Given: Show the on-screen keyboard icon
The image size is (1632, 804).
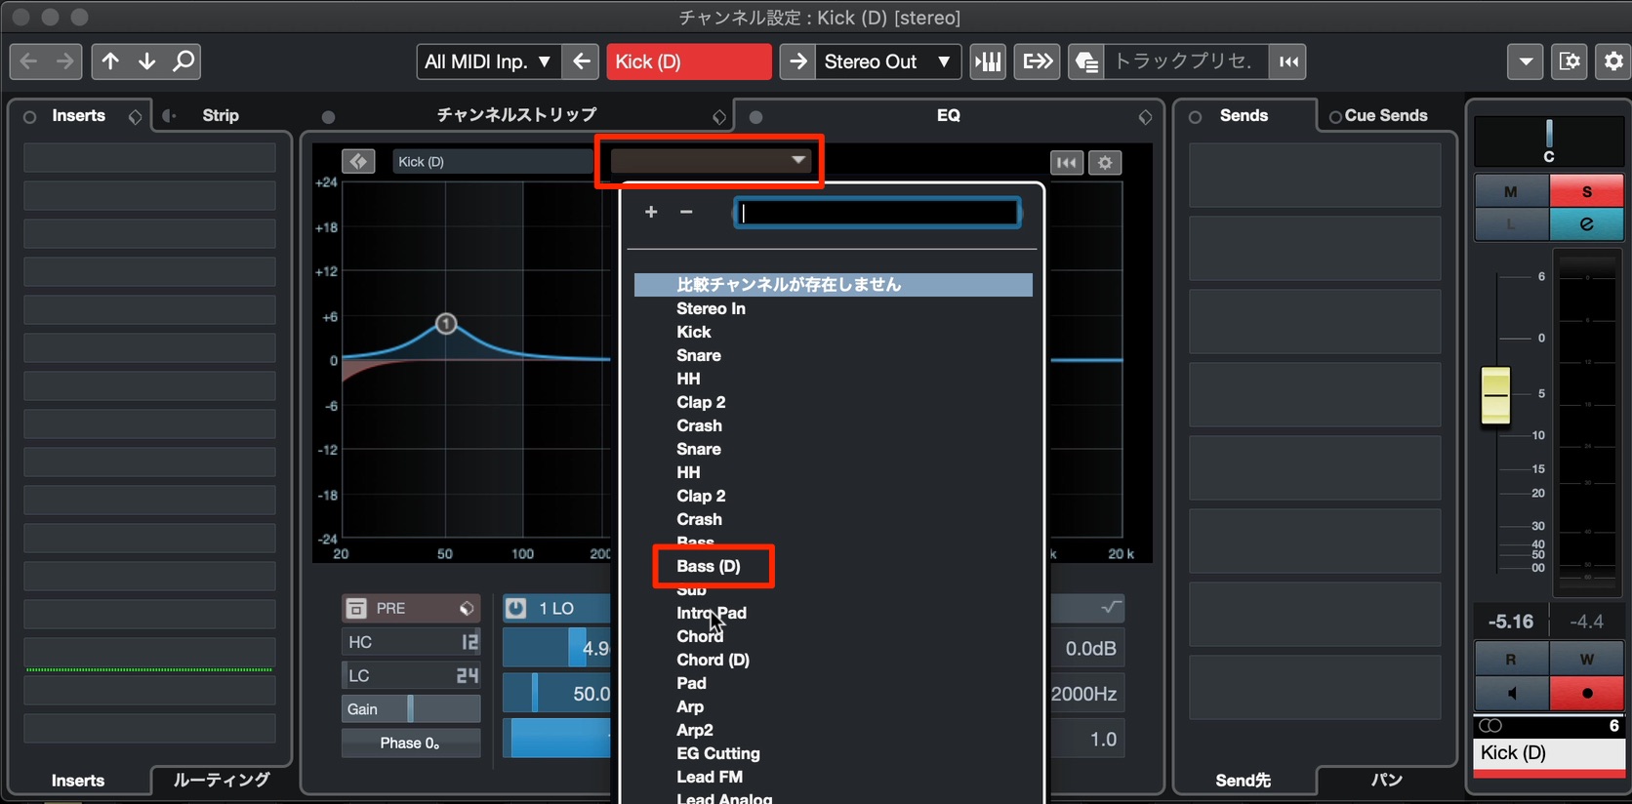Looking at the screenshot, I should tap(988, 61).
